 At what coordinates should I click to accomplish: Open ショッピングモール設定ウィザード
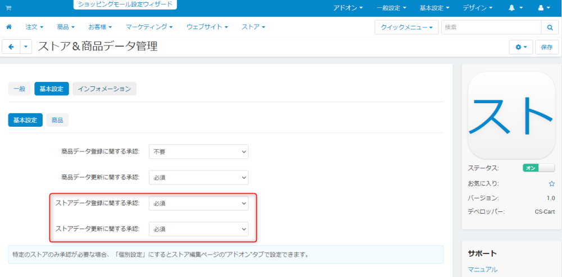125,4
